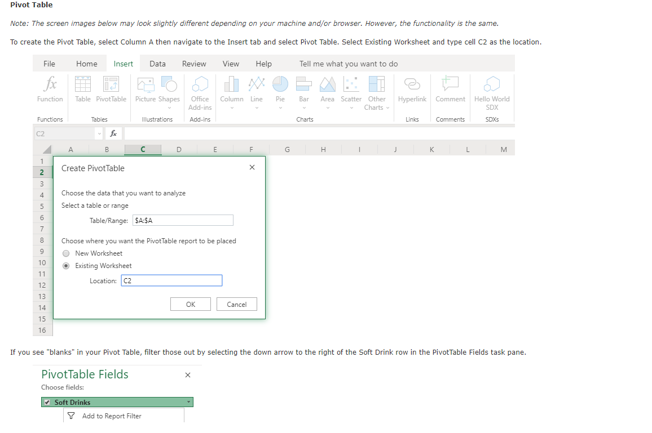This screenshot has height=433, width=652.
Task: Open the Soft Drinks field dropdown arrow
Action: click(189, 402)
